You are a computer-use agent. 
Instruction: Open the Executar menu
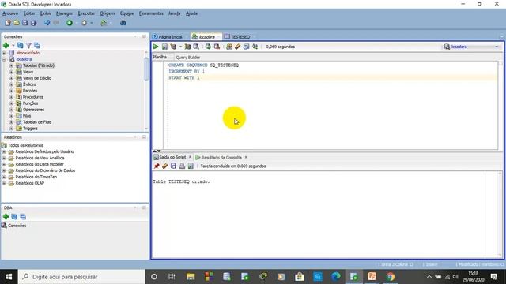(86, 13)
